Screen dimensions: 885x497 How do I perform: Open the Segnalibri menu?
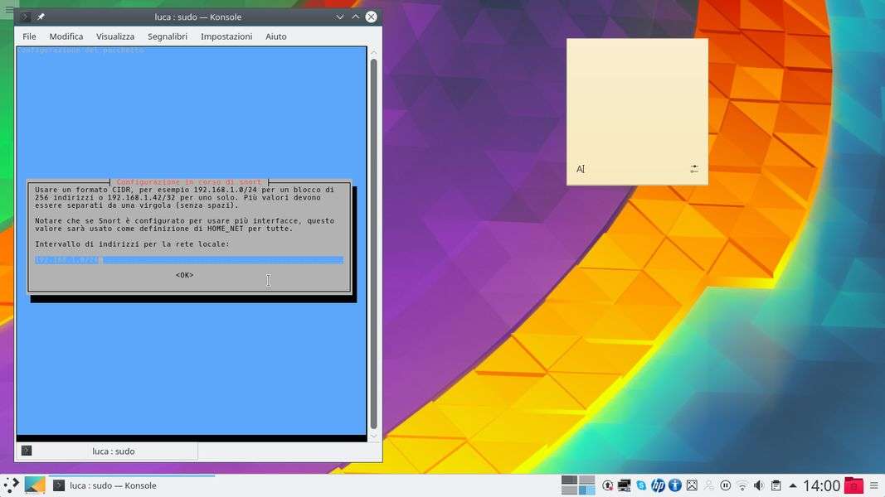pos(167,36)
